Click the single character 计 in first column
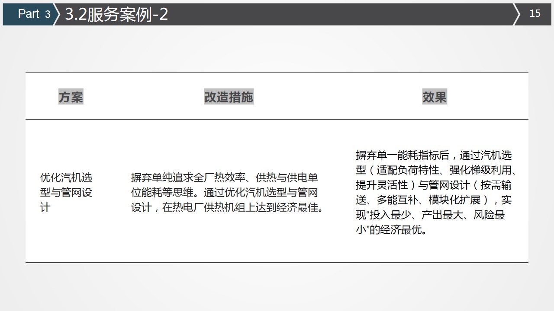This screenshot has height=311, width=554. (45, 208)
